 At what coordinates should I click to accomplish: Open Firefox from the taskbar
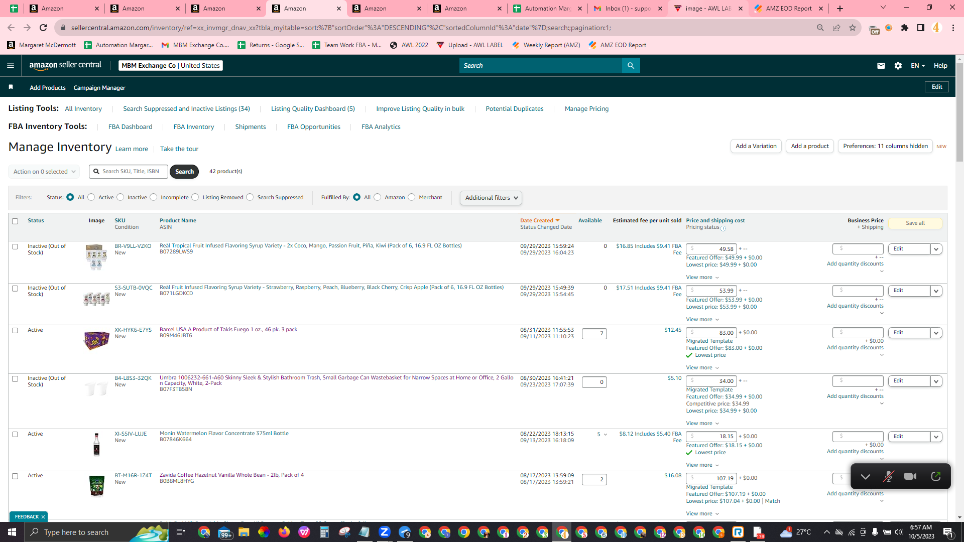[284, 532]
